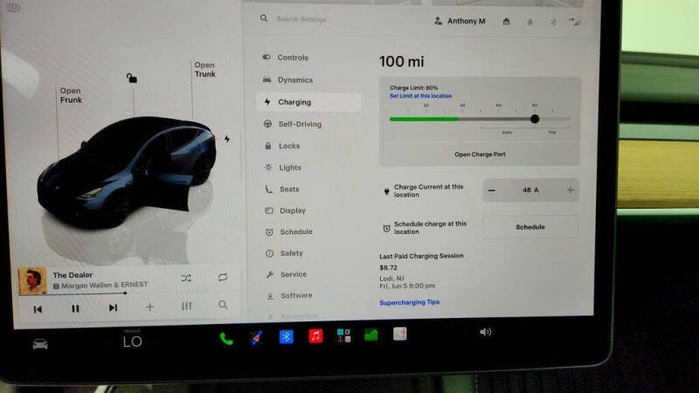Open the green energy chart app
699x393 pixels.
coord(371,334)
